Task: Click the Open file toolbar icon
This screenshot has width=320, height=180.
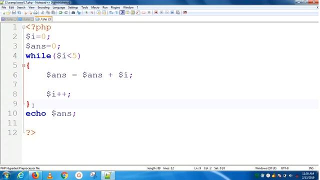Action: tap(8, 12)
